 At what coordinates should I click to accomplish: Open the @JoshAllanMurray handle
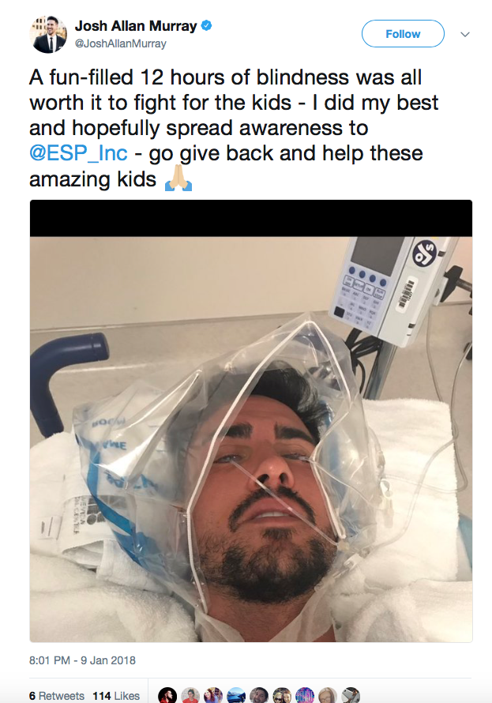pos(120,43)
